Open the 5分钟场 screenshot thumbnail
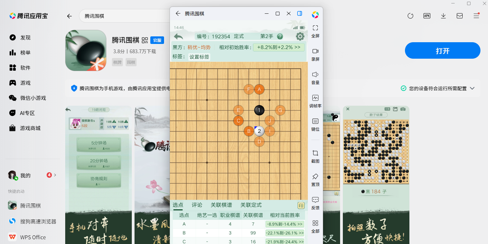The width and height of the screenshot is (488, 244). tap(98, 175)
